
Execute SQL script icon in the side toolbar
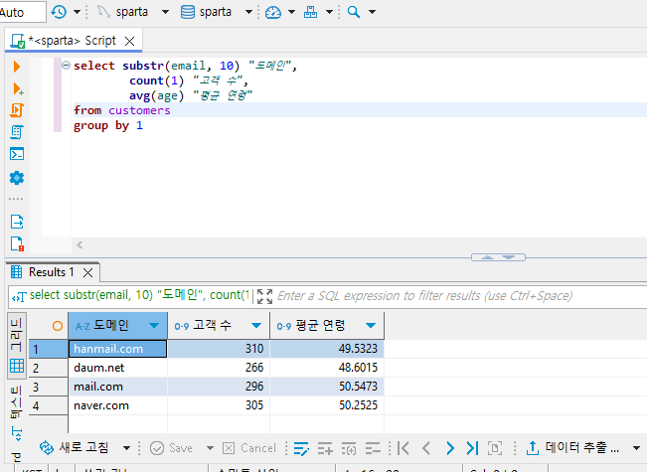(17, 110)
